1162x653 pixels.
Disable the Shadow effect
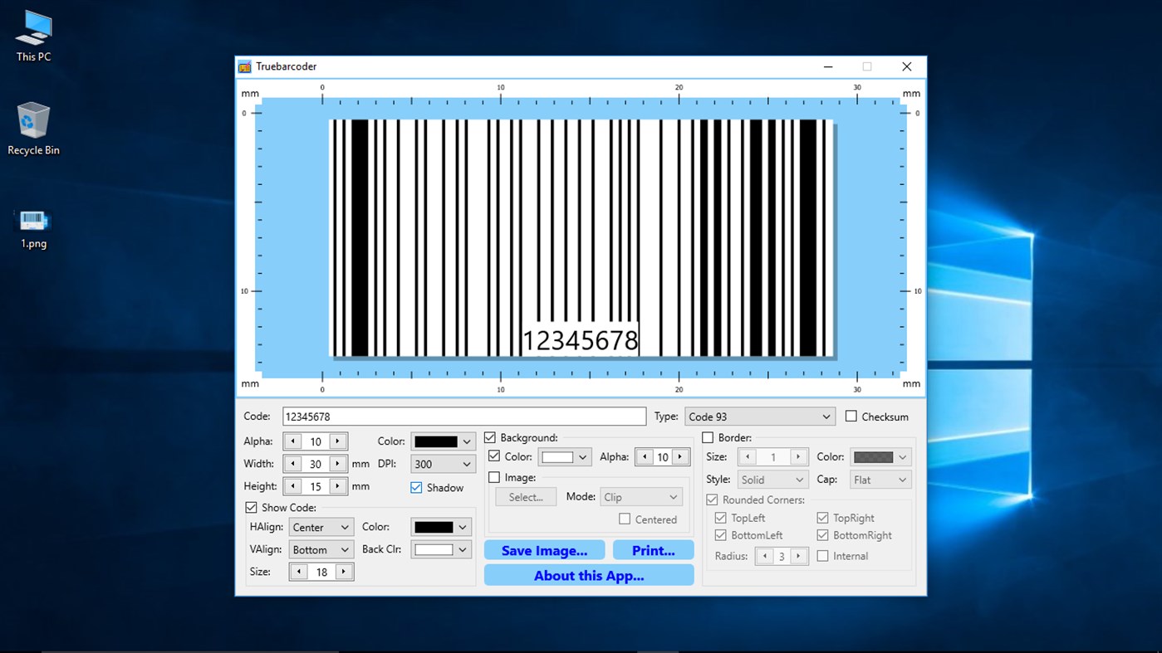click(415, 487)
